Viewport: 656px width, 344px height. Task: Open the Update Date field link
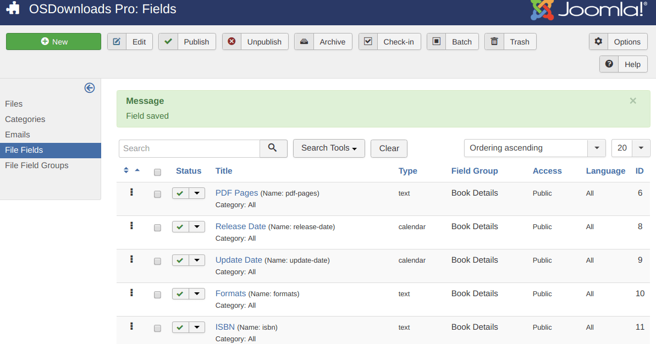coord(239,259)
